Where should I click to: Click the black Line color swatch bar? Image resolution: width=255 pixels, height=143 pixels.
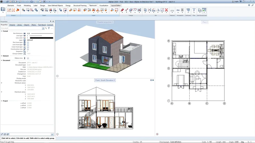pos(41,38)
